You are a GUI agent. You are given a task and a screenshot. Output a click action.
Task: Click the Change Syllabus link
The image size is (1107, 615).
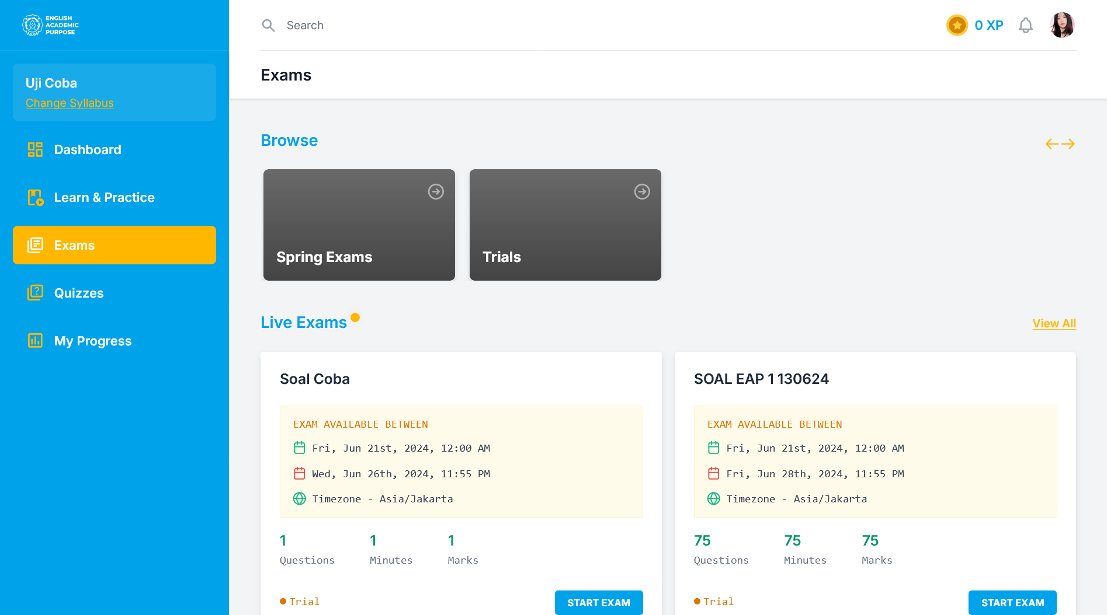point(70,103)
